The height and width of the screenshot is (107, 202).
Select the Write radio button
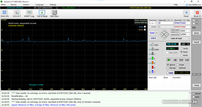181,55
